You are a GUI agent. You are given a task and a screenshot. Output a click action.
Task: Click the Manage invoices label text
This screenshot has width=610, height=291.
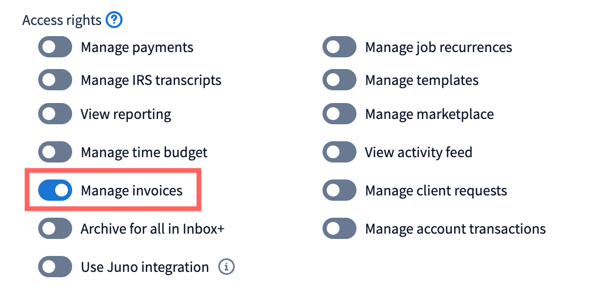132,191
